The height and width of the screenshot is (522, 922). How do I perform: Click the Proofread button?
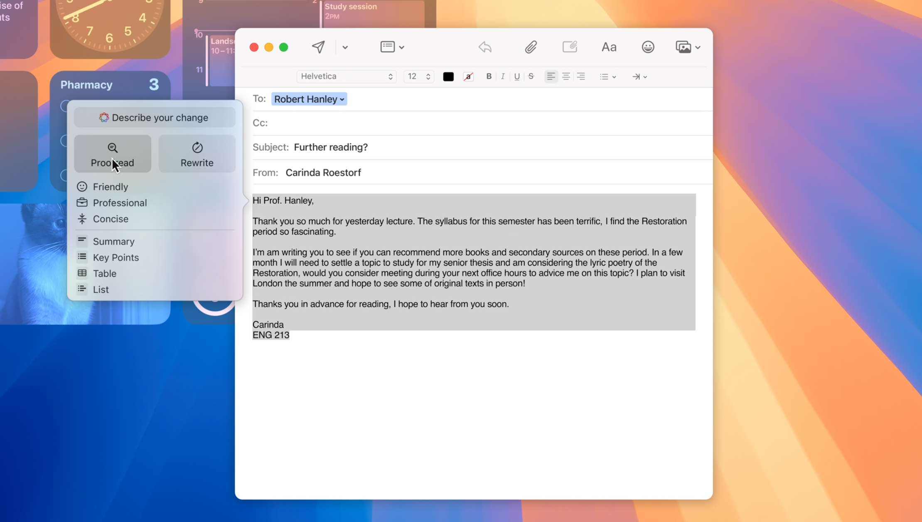tap(112, 154)
